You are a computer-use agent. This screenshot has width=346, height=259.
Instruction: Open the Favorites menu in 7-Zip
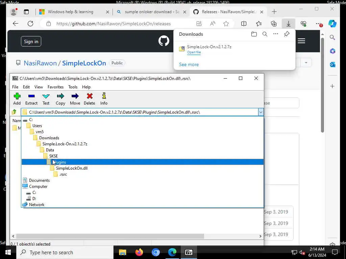pos(56,87)
